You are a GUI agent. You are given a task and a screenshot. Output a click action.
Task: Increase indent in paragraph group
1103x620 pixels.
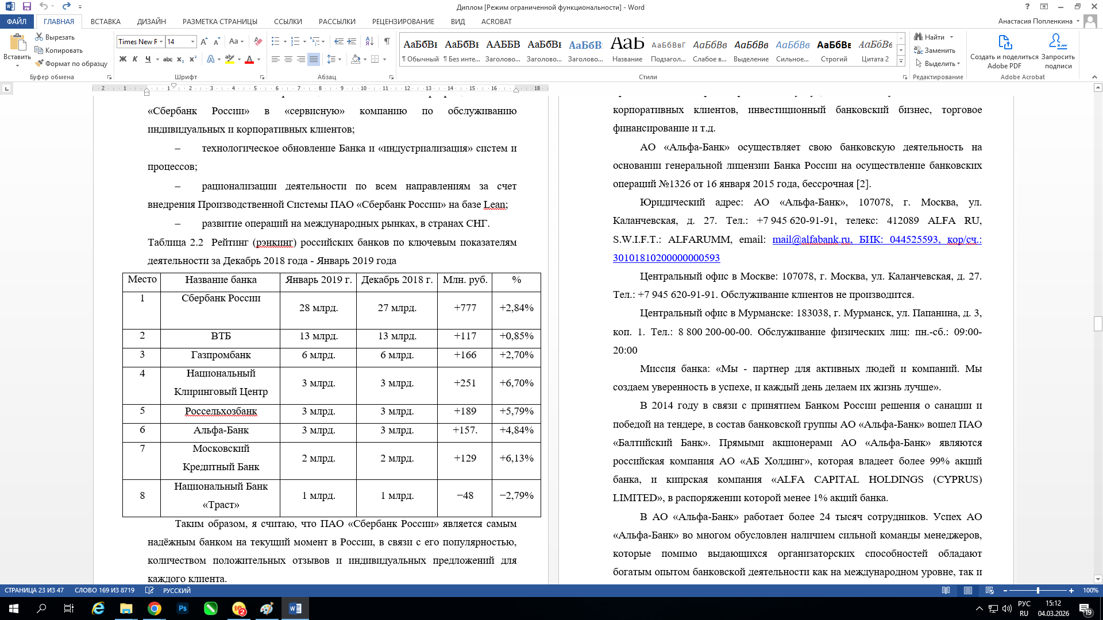[x=352, y=41]
